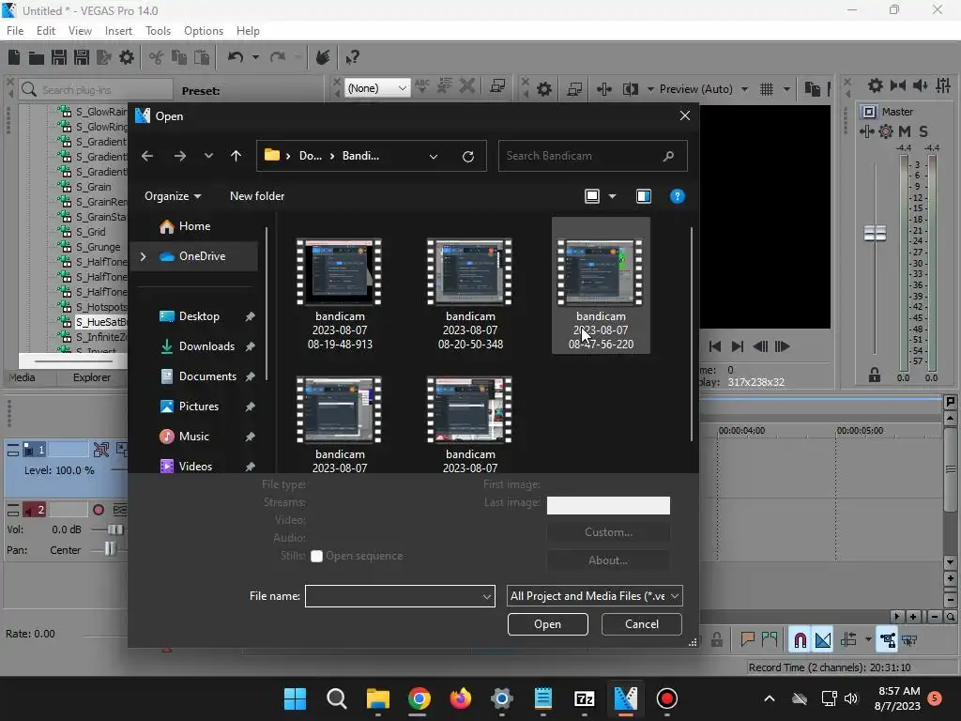Image resolution: width=961 pixels, height=721 pixels.
Task: Open the Organize dropdown menu
Action: coord(173,196)
